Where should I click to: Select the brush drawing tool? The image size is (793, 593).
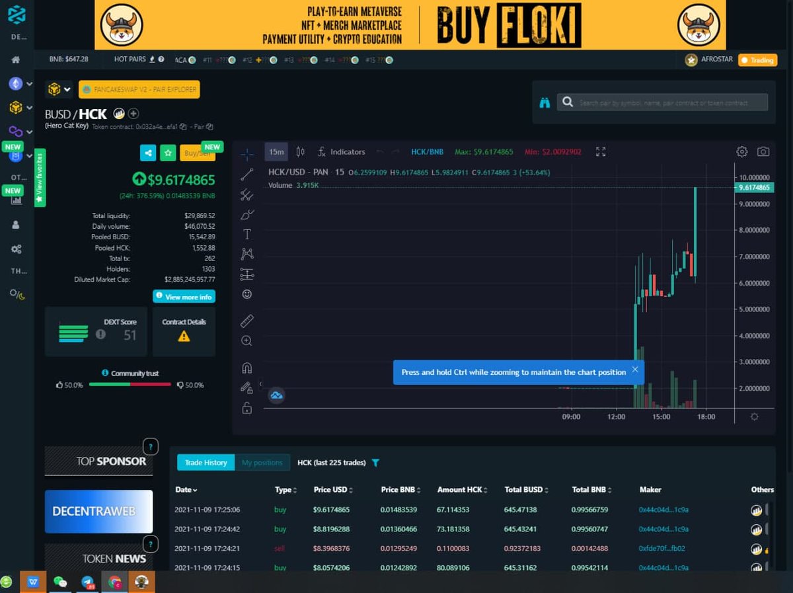coord(246,214)
